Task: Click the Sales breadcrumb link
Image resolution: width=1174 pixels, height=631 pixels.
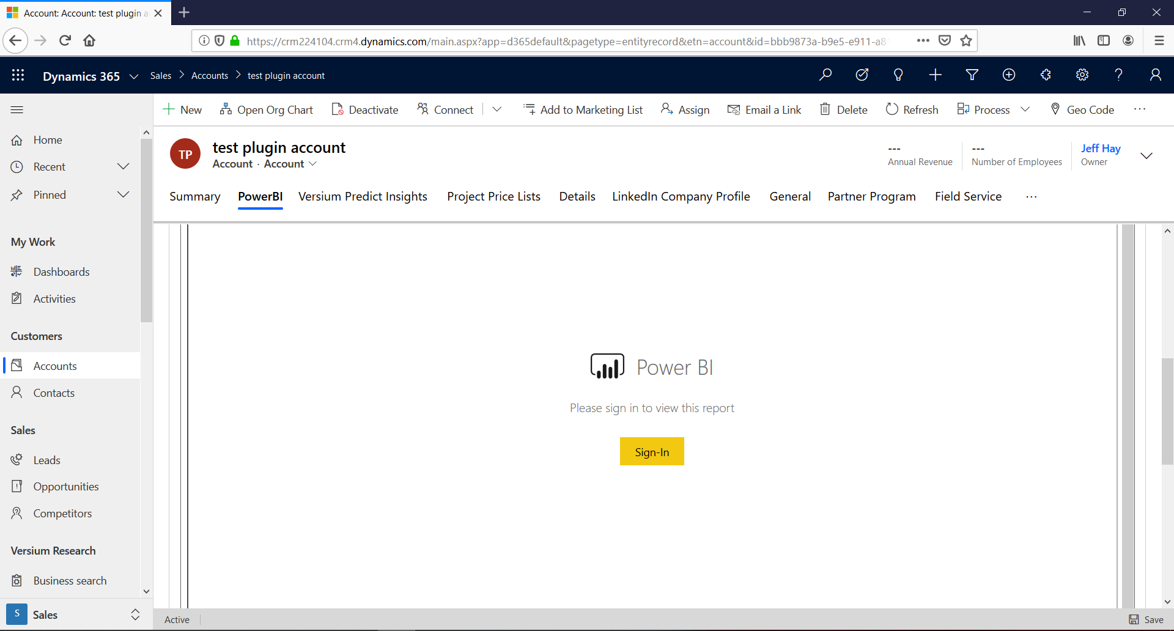Action: (x=161, y=75)
